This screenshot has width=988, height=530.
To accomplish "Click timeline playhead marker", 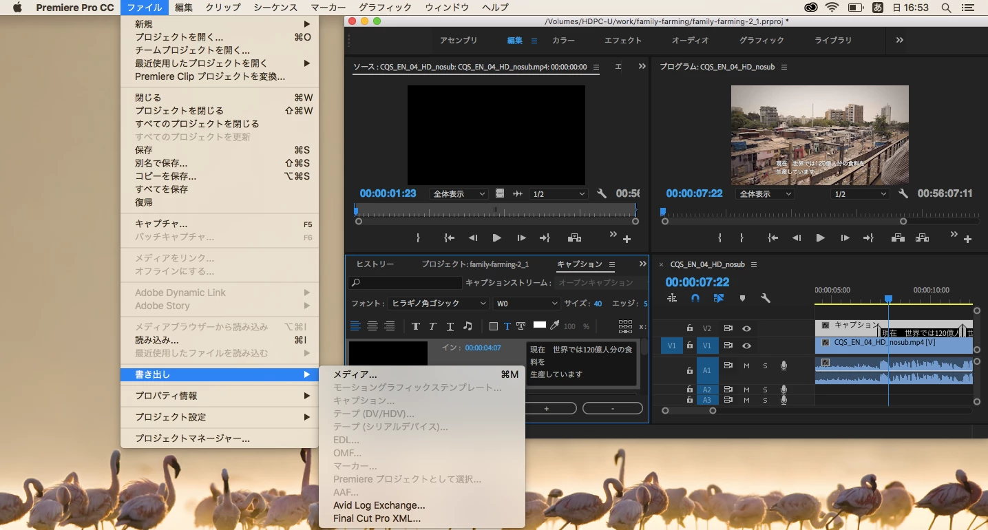I will (888, 299).
